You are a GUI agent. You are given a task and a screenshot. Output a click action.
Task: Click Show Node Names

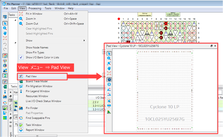click(37, 47)
